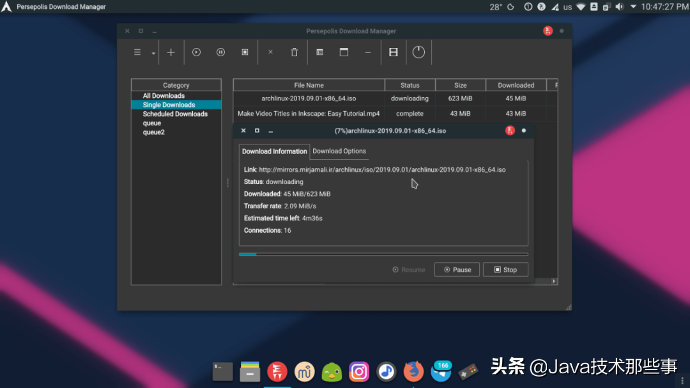Open the music player icon in the dock
Screen dimensions: 690x388
point(387,372)
